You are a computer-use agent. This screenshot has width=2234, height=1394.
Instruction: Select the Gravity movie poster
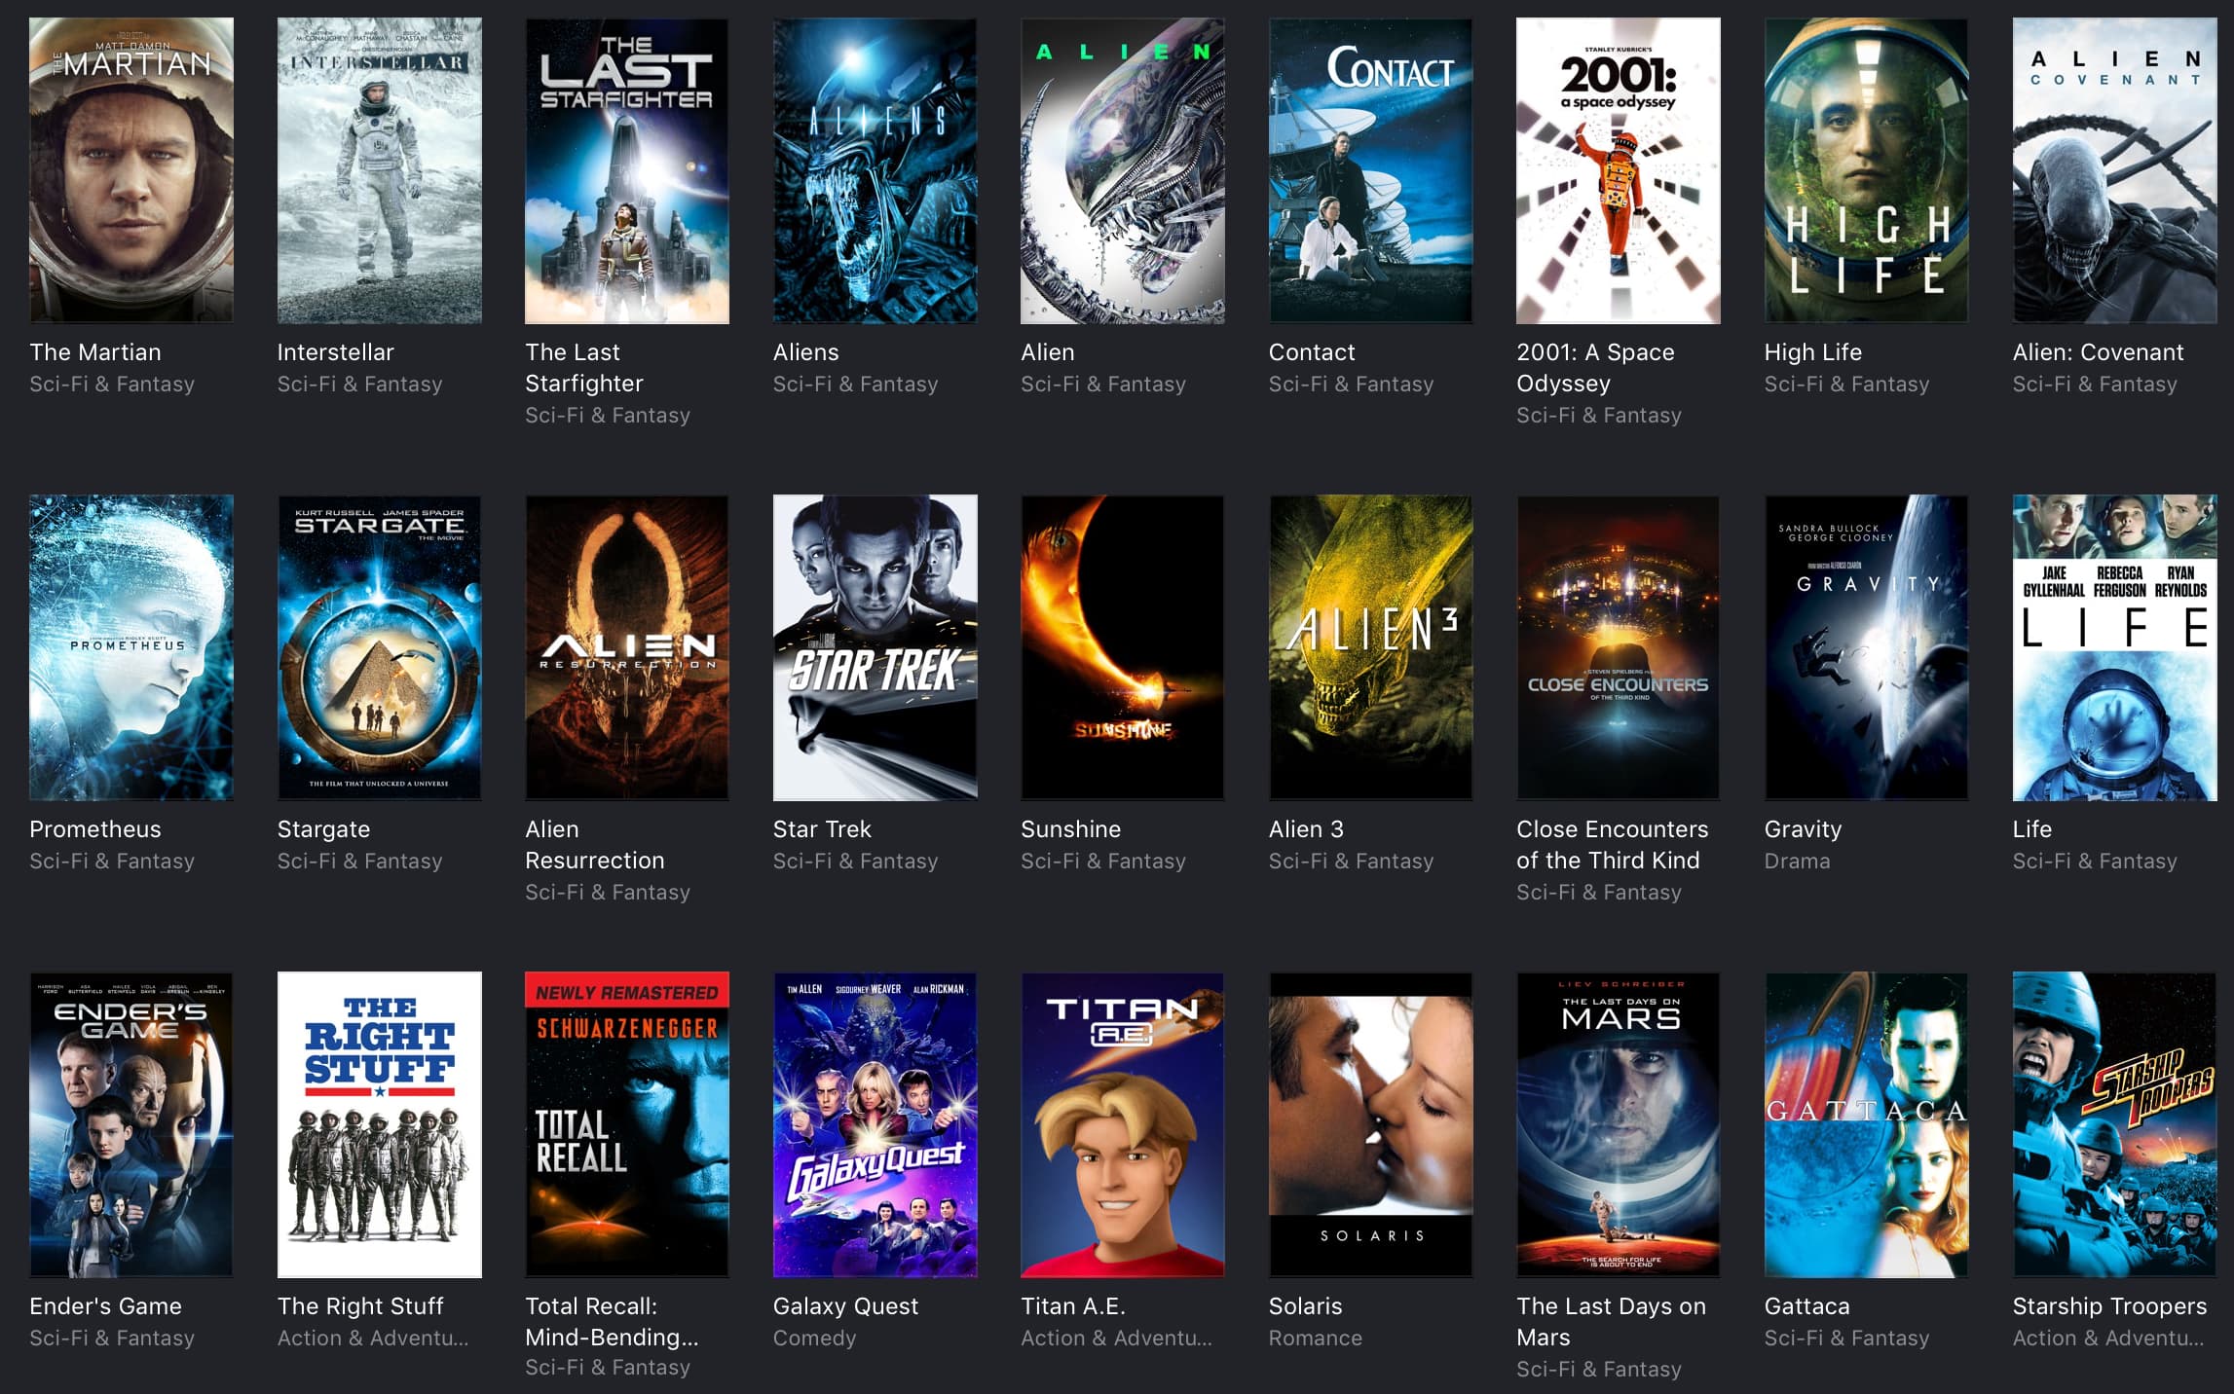[1867, 647]
